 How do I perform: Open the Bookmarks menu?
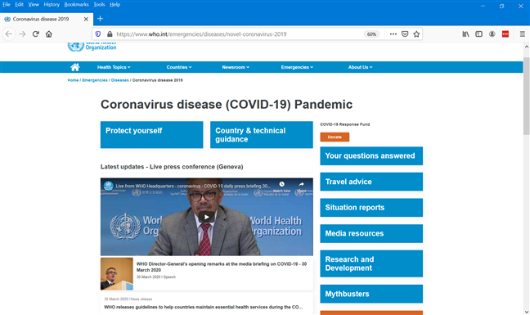click(x=76, y=4)
